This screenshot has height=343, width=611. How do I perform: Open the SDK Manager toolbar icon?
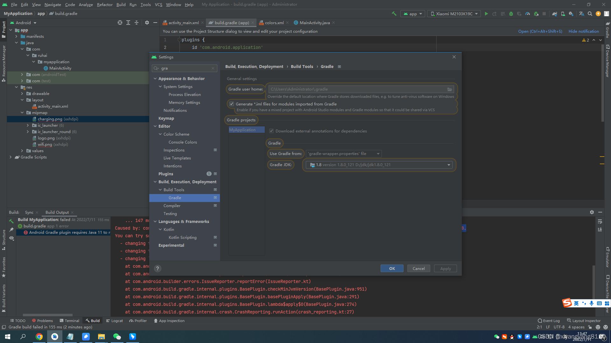click(x=571, y=14)
